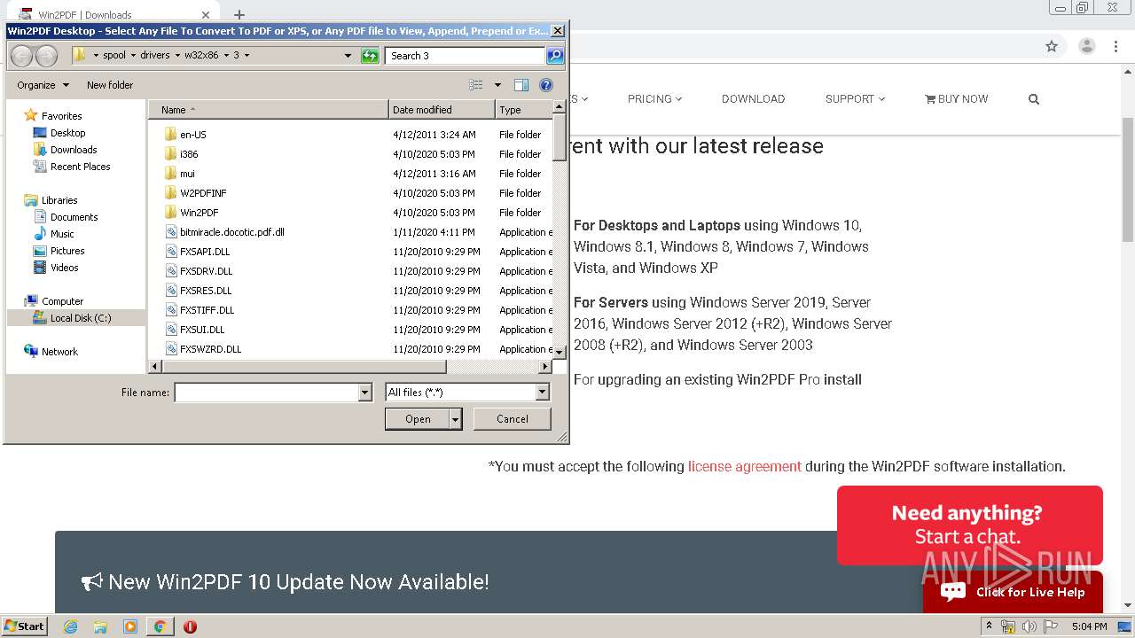Open Windows Media Player from taskbar

point(130,626)
